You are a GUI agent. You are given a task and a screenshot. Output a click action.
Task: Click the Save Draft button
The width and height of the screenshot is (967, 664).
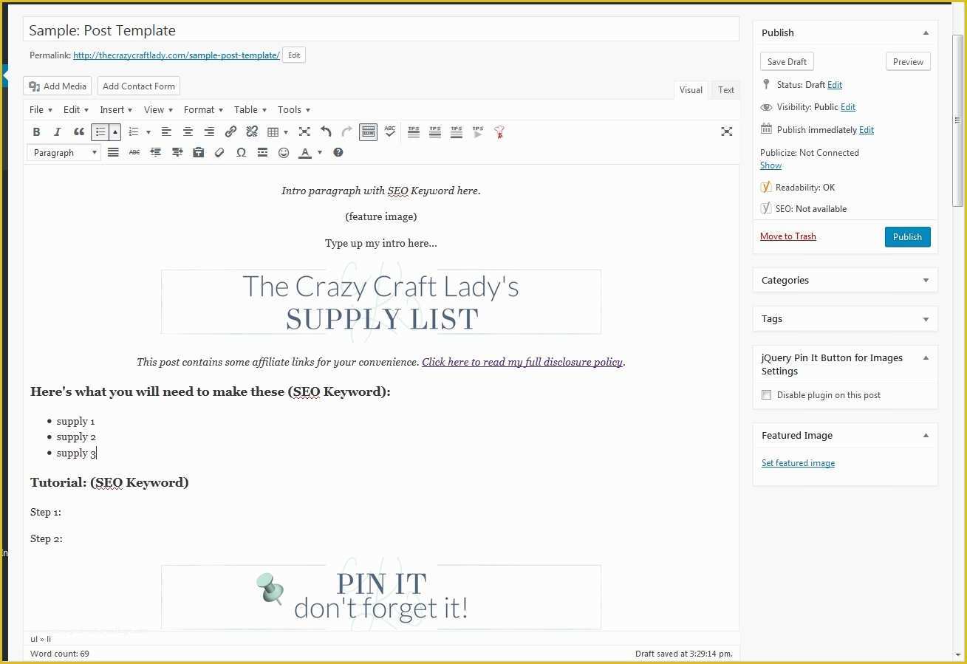pyautogui.click(x=787, y=62)
